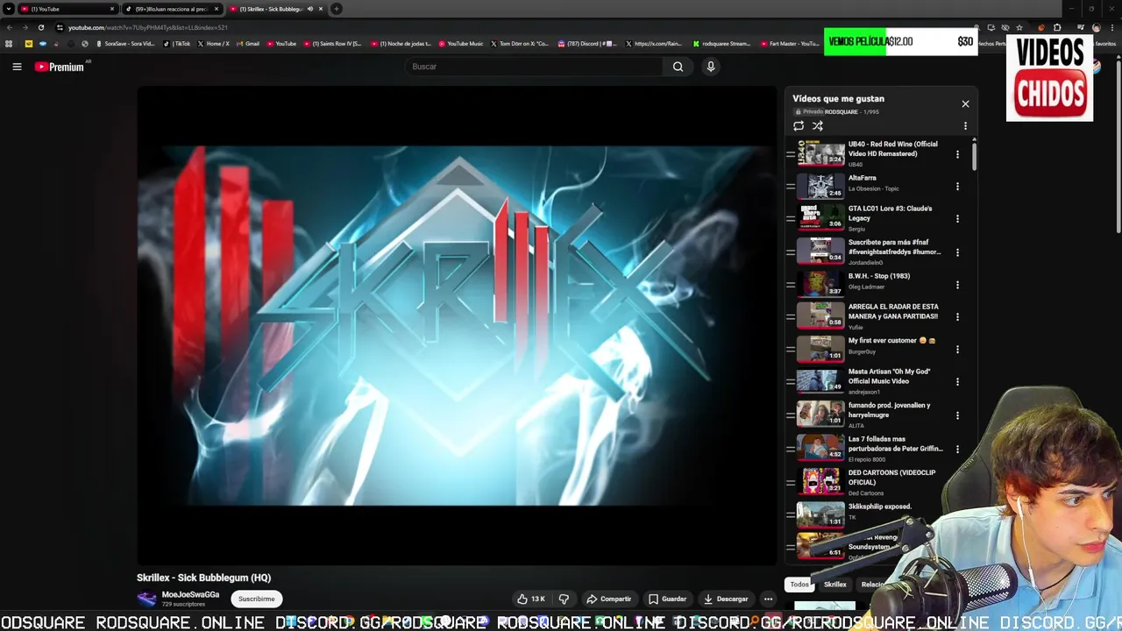Viewport: 1122px width, 631px height.
Task: Close the Videos que me gustan playlist panel
Action: pyautogui.click(x=965, y=103)
